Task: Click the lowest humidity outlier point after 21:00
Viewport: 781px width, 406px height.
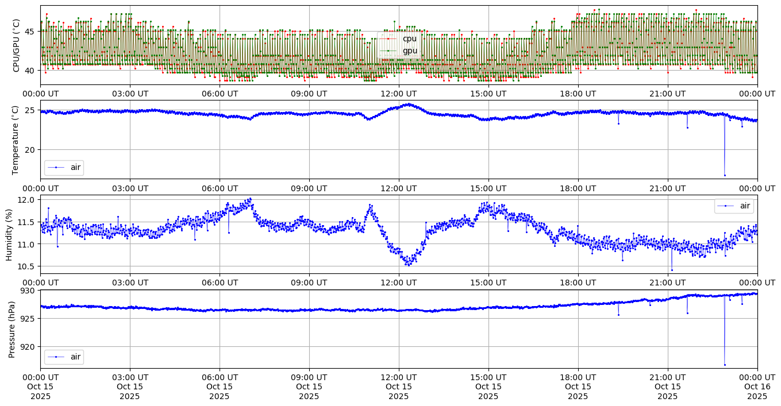Action: (672, 270)
